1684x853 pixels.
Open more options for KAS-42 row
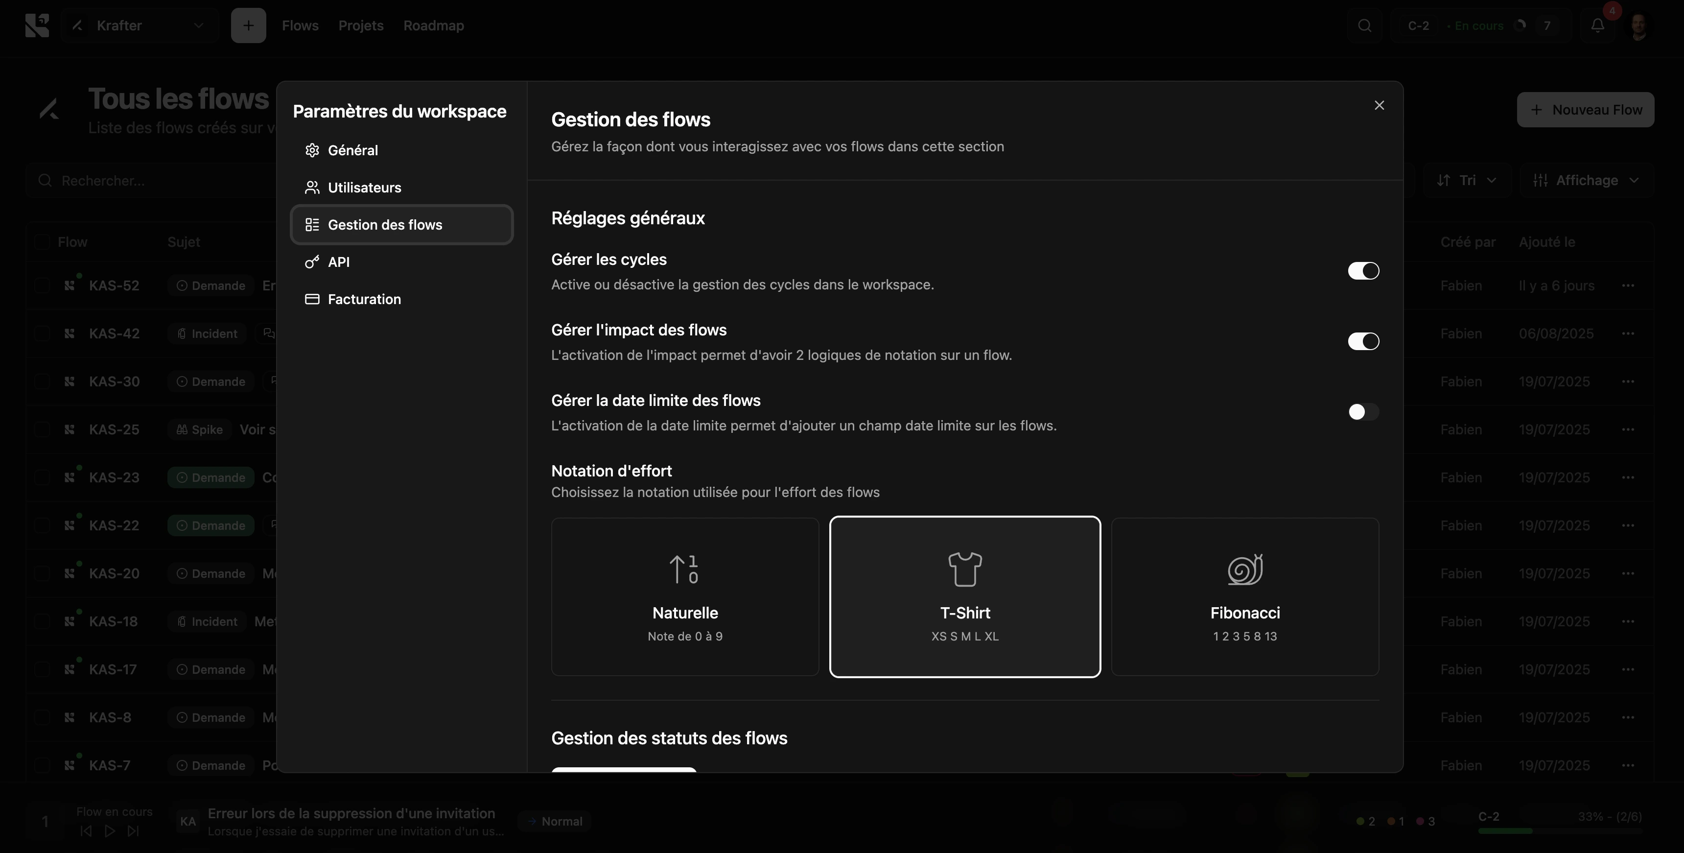click(x=1628, y=333)
